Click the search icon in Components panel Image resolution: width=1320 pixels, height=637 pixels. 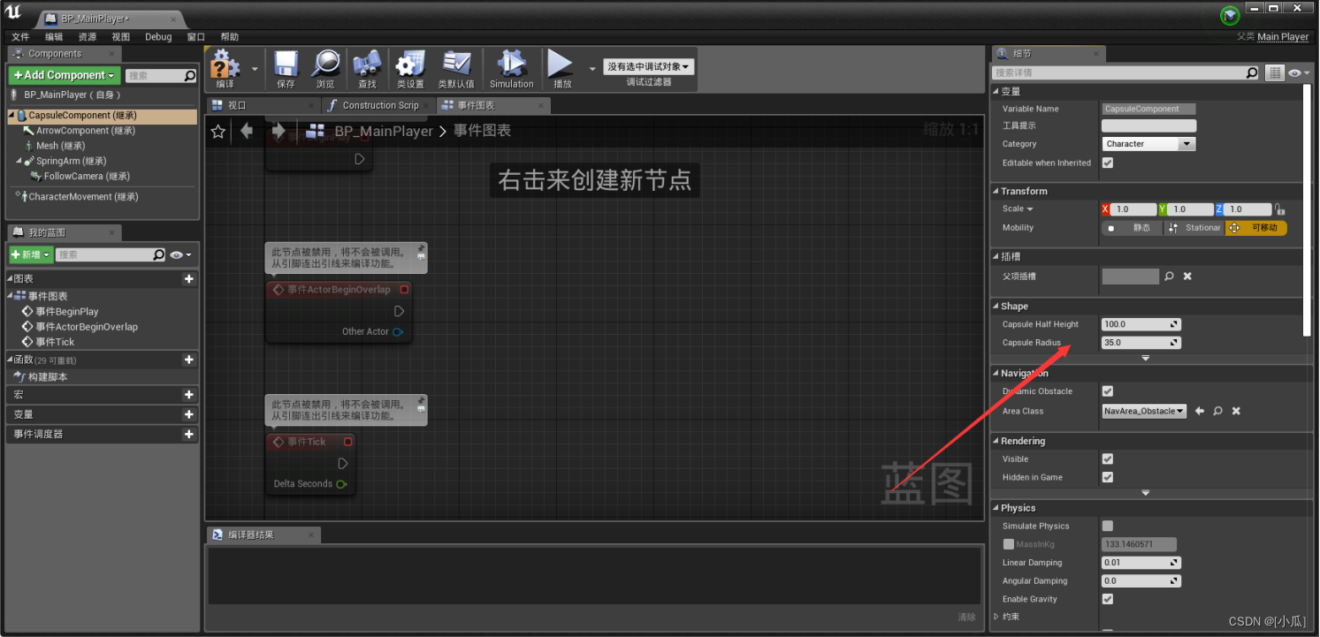(189, 76)
